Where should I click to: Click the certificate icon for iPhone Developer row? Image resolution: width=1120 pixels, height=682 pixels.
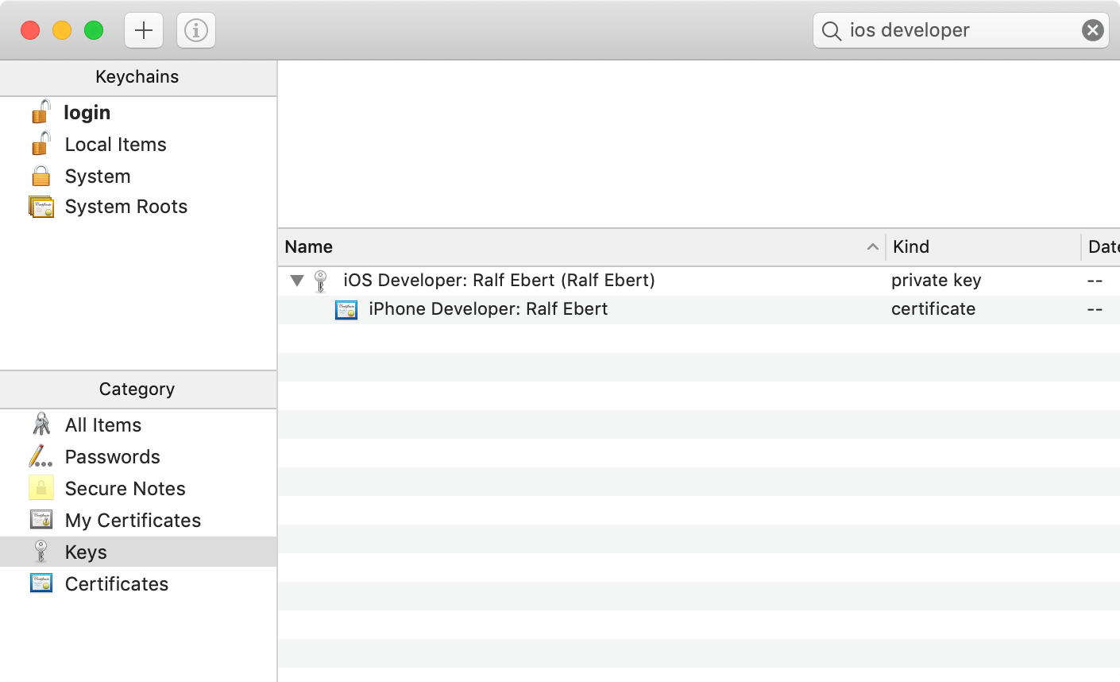click(x=346, y=309)
